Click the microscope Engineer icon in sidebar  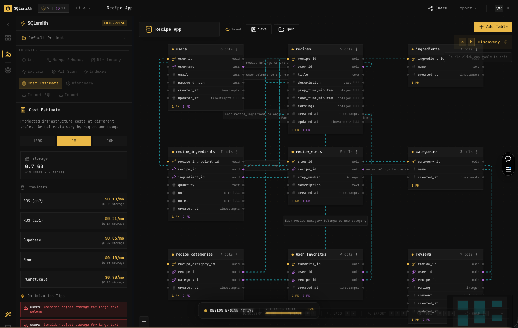(8, 54)
